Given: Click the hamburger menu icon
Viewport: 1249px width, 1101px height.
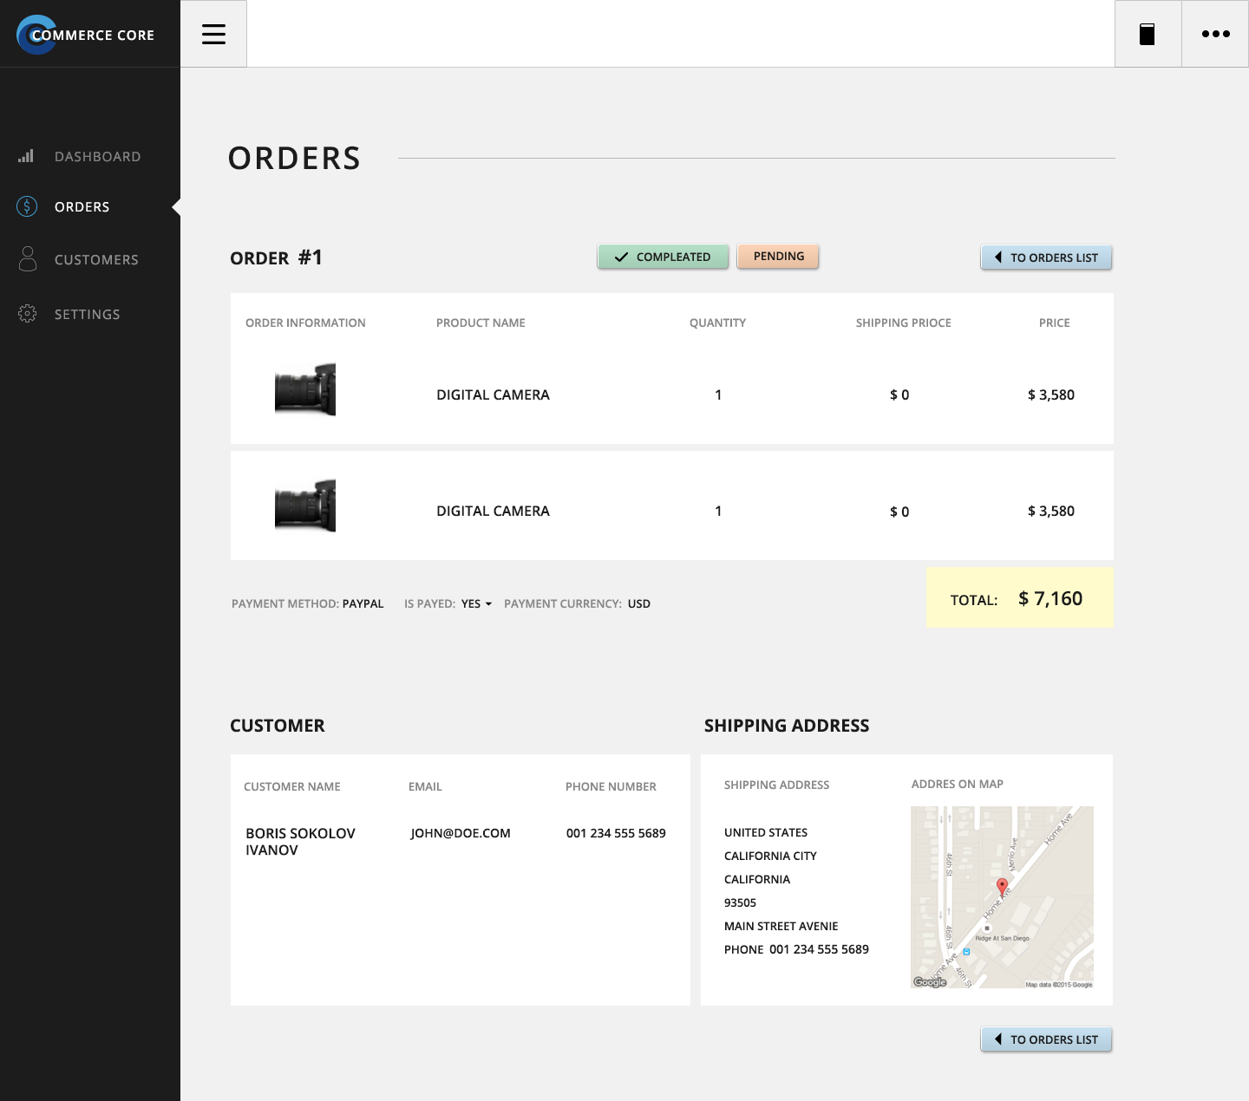Looking at the screenshot, I should tap(213, 34).
